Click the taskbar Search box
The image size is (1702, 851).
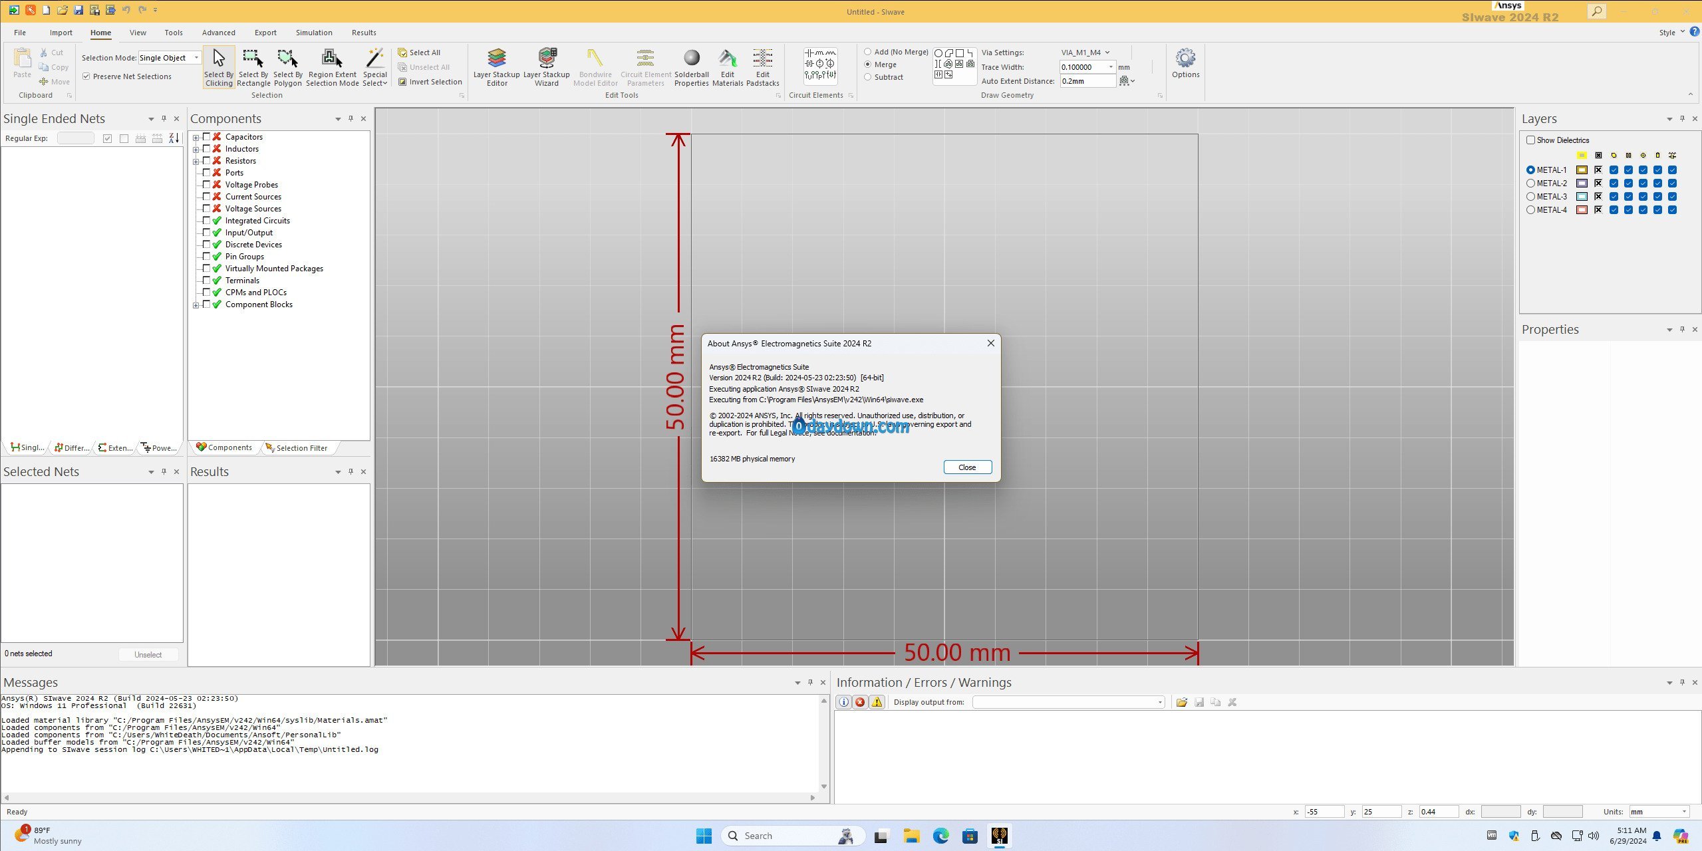point(793,836)
